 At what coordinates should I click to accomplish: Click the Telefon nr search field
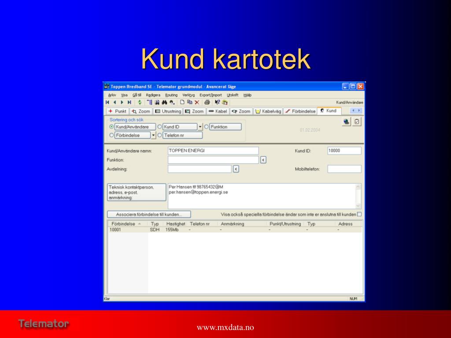click(183, 135)
